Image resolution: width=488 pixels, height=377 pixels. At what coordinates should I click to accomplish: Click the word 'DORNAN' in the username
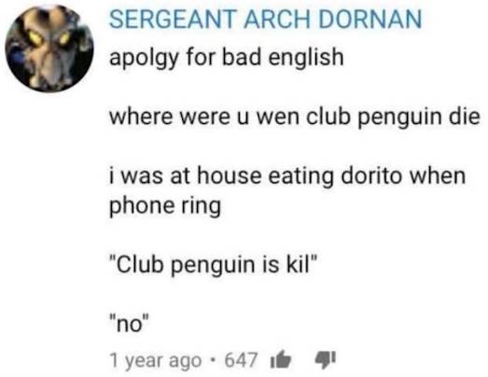point(369,20)
